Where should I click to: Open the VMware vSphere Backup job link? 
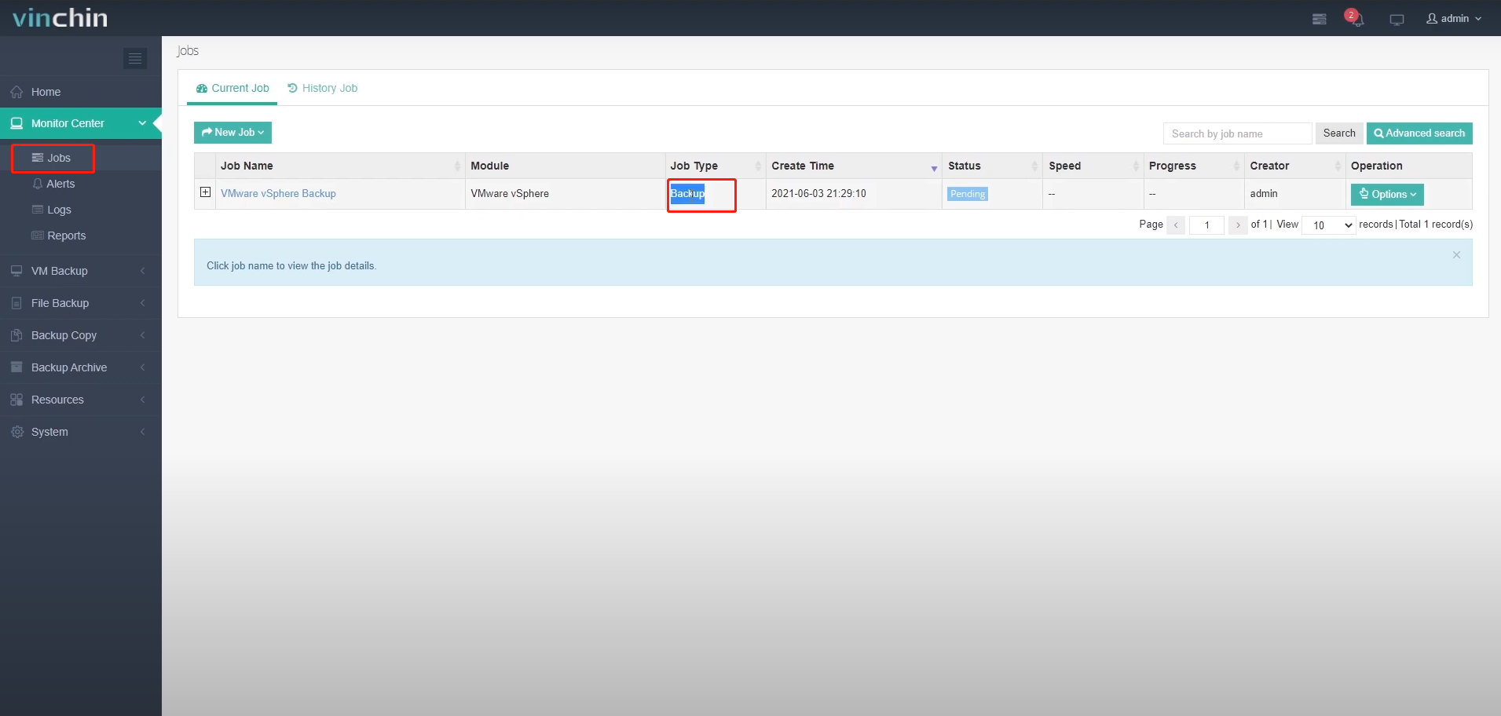tap(278, 193)
